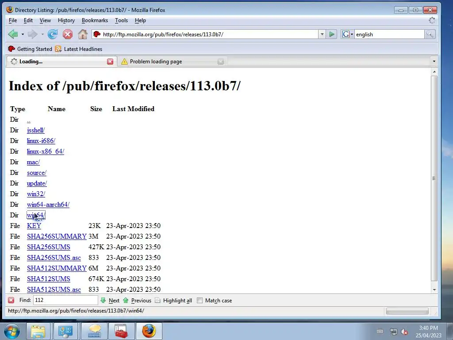Open the SHA256SUMMARY file link

tap(57, 236)
